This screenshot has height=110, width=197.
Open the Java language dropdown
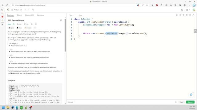tap(71, 15)
